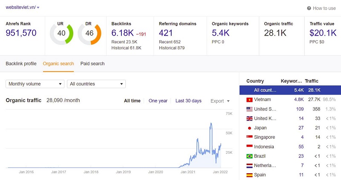
Task: Click the Vietnam traffic value 27.7K
Action: click(x=314, y=99)
